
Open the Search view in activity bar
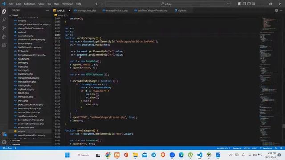click(x=4, y=20)
